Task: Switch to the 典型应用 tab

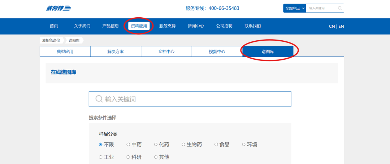Action: pos(65,51)
